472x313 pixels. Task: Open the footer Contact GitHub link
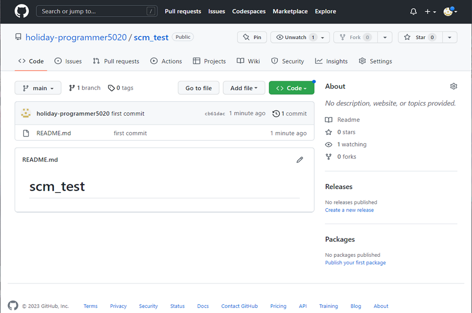(240, 306)
